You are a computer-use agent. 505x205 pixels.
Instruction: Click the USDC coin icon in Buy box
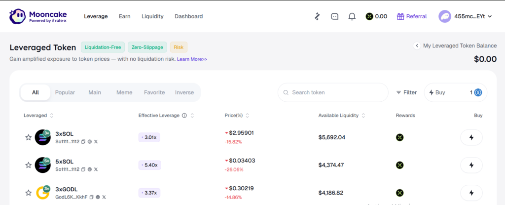pos(478,93)
